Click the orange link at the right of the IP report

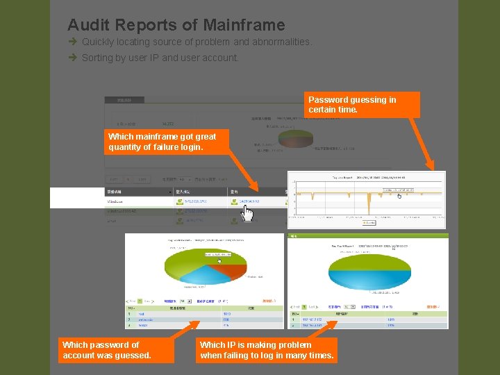point(433,307)
